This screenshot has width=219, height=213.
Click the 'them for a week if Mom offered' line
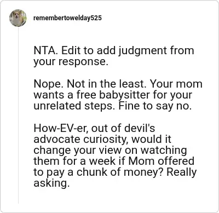point(114,161)
